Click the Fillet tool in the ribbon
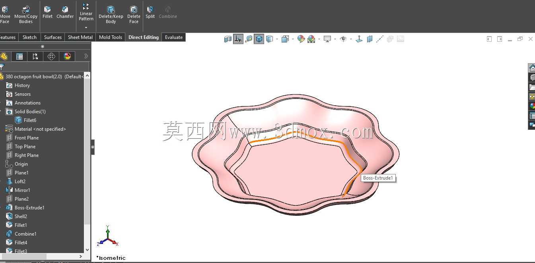Screen dimensions: 535x263 click(x=47, y=12)
